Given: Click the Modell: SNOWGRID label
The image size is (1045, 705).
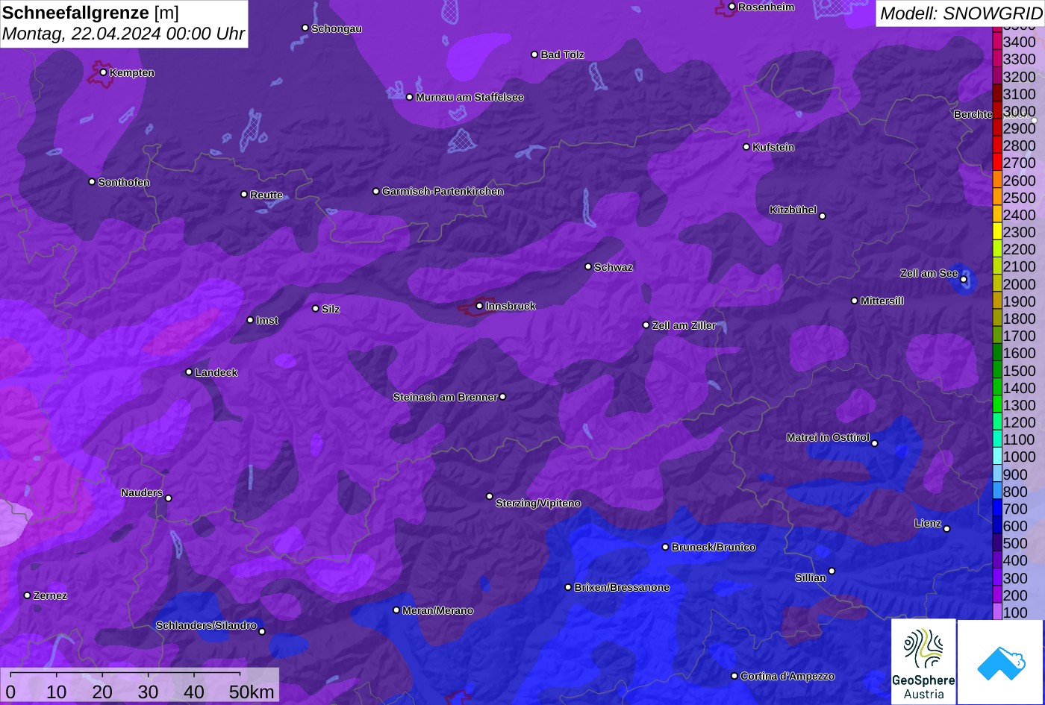Looking at the screenshot, I should click(x=961, y=13).
